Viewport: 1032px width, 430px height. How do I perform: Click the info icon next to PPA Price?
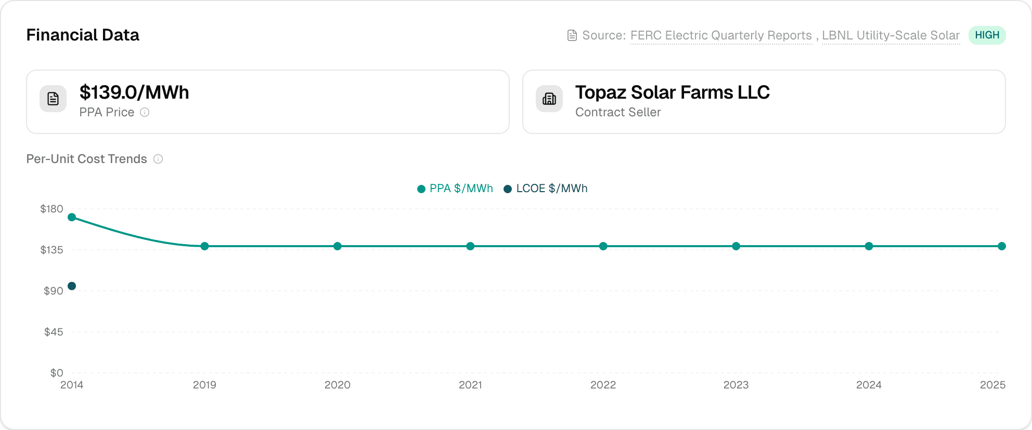pos(145,112)
